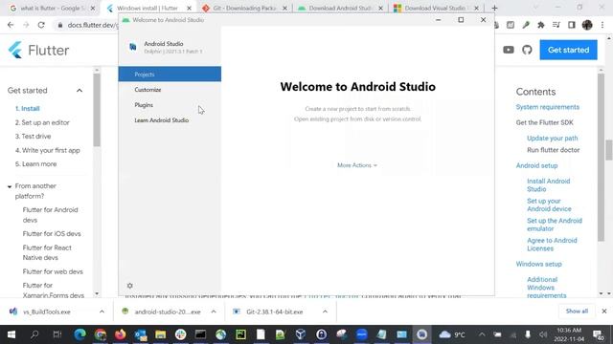Open the '5. Learn more' link
The width and height of the screenshot is (613, 344).
click(x=35, y=163)
